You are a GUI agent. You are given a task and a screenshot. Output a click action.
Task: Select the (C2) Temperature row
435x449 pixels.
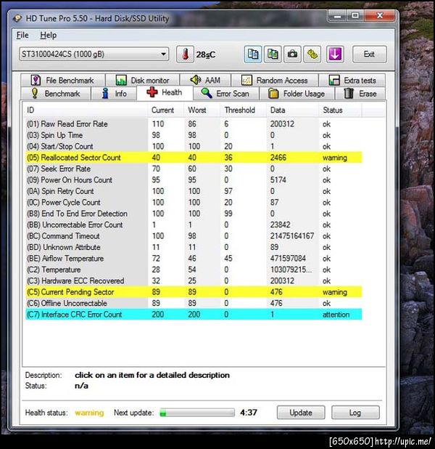[194, 270]
